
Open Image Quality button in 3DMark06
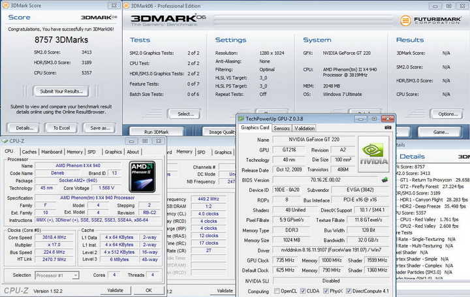220,132
